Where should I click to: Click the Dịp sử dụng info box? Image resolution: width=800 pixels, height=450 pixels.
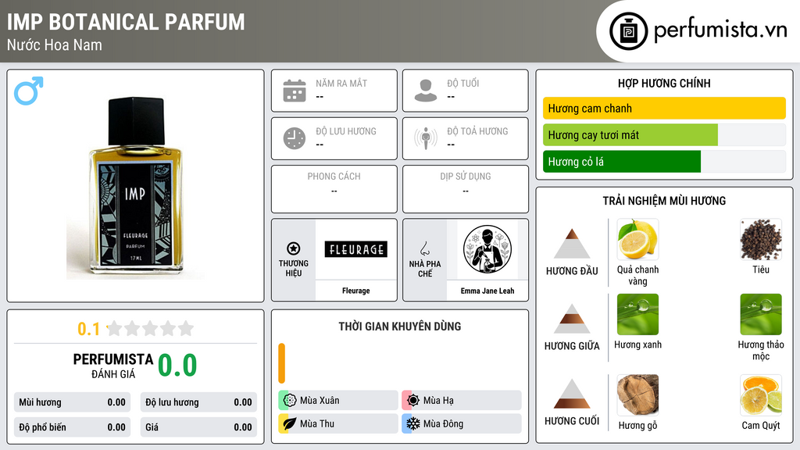466,189
